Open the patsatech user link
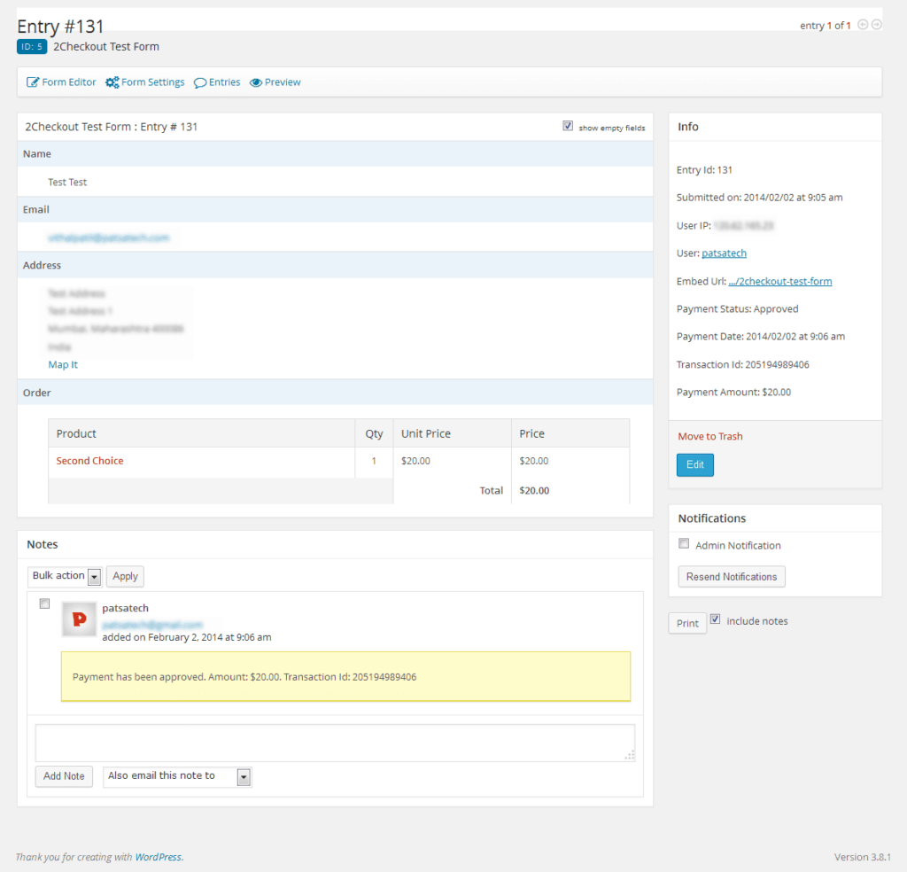The height and width of the screenshot is (872, 907). pyautogui.click(x=724, y=253)
